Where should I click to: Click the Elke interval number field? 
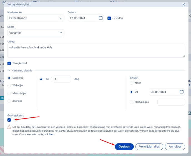point(62,79)
